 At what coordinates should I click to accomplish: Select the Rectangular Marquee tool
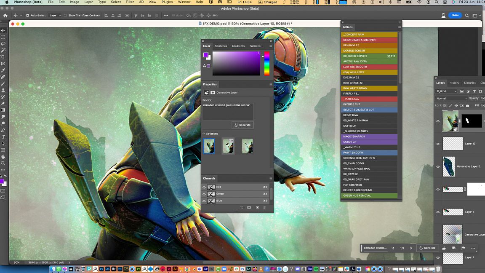click(3, 37)
